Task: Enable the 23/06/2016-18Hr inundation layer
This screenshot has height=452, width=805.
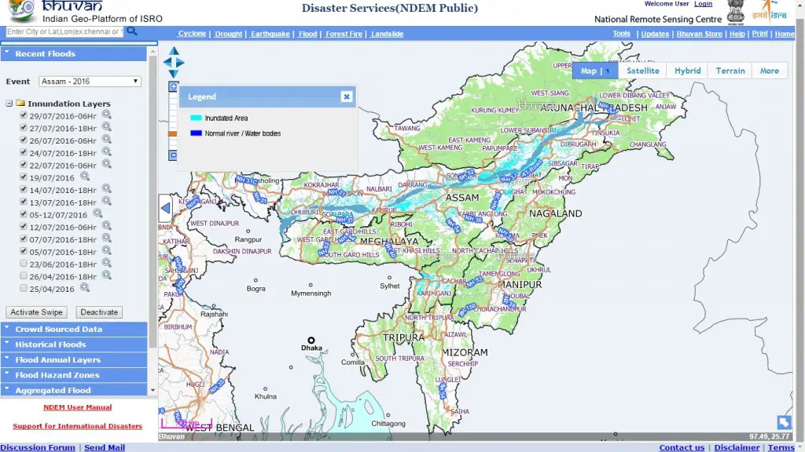Action: click(23, 264)
